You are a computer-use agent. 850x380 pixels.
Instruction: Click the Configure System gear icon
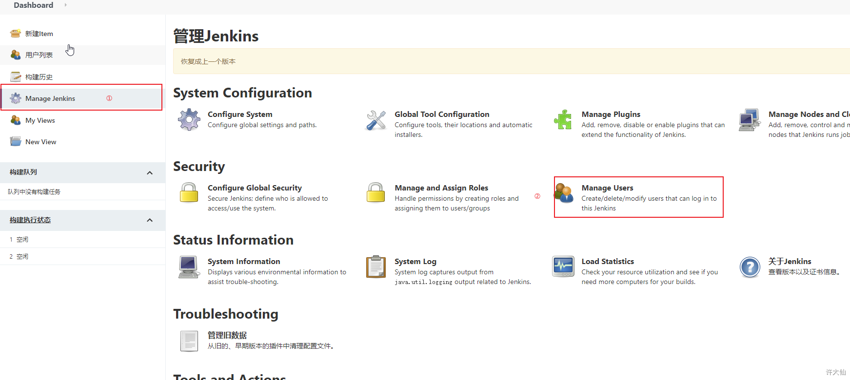(189, 120)
